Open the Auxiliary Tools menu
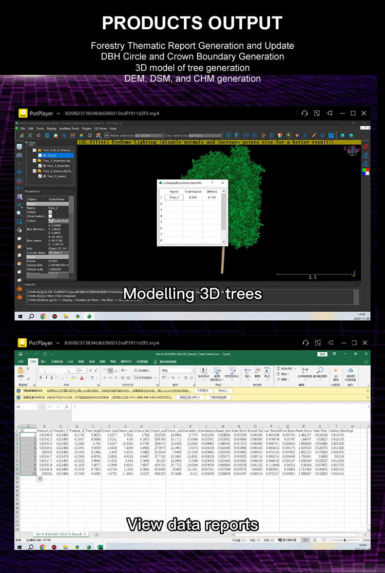 (69, 129)
